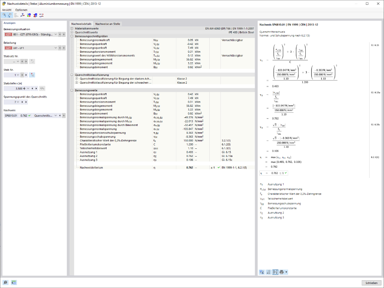Click the greyed-out third toolbar icon
The height and width of the screenshot is (288, 384).
(x=16, y=15)
